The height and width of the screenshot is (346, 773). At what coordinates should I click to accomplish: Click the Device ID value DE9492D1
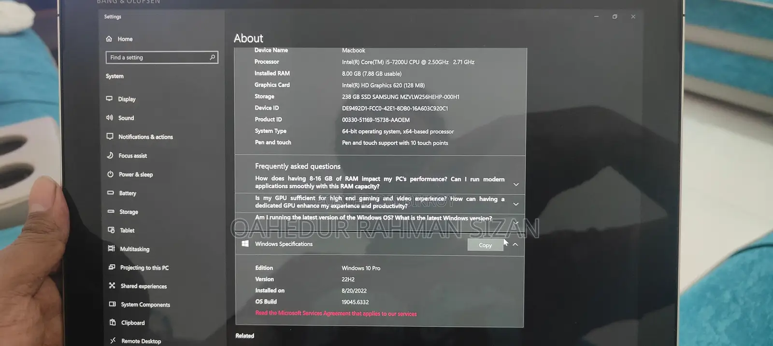point(395,109)
